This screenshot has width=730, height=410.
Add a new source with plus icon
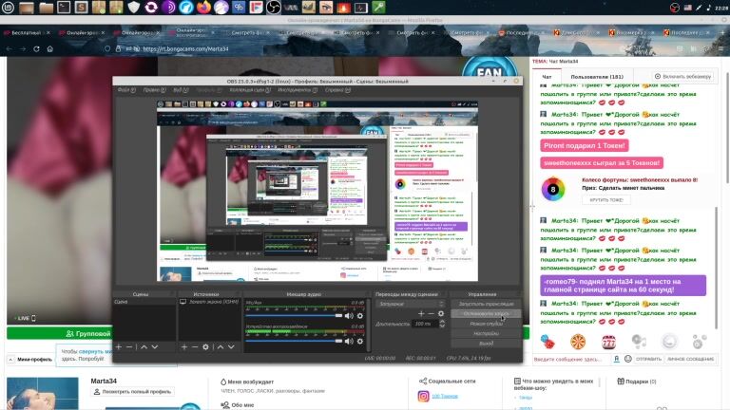click(x=185, y=347)
